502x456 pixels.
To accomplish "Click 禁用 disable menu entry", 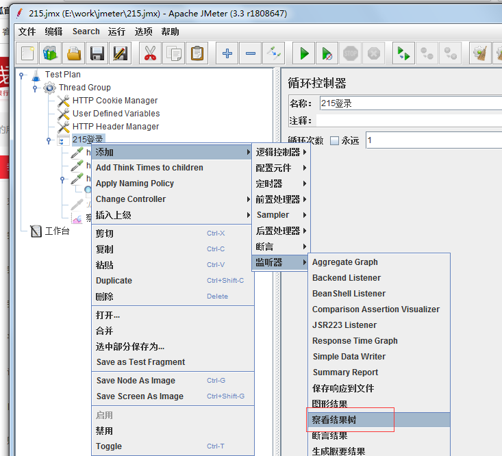I will (173, 431).
